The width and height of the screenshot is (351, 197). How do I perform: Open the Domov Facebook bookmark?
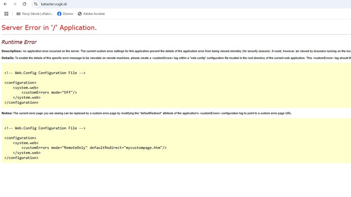coord(65,14)
